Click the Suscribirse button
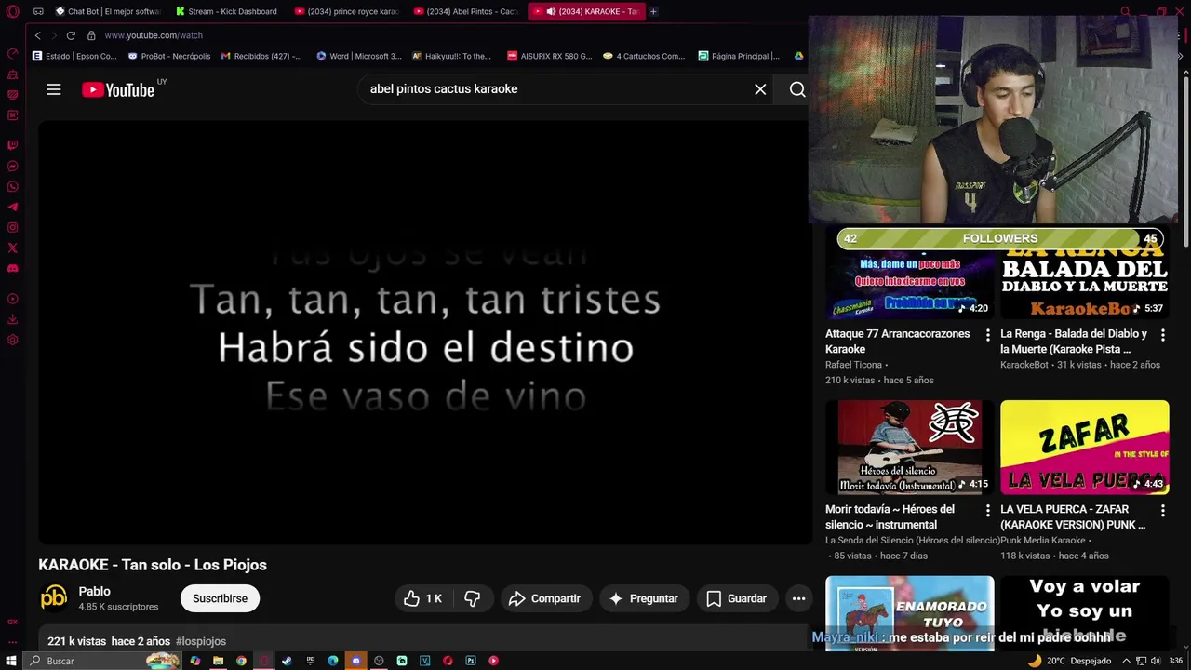Screen dimensions: 1191x670 click(220, 598)
